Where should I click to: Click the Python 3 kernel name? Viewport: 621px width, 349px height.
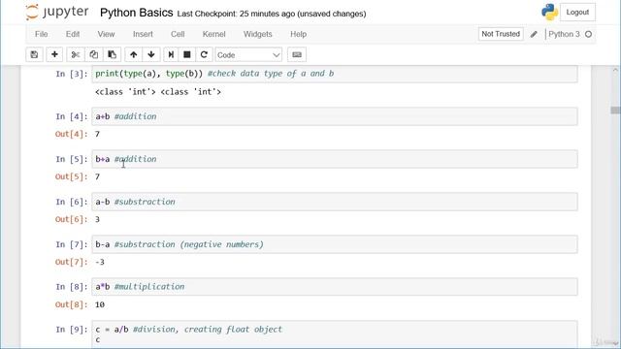(x=564, y=34)
